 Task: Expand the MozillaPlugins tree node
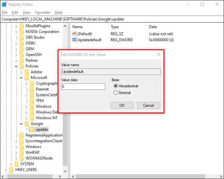click(x=16, y=26)
